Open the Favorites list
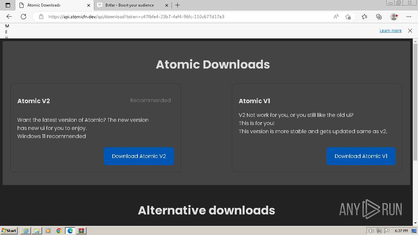The height and width of the screenshot is (235, 418). (364, 17)
